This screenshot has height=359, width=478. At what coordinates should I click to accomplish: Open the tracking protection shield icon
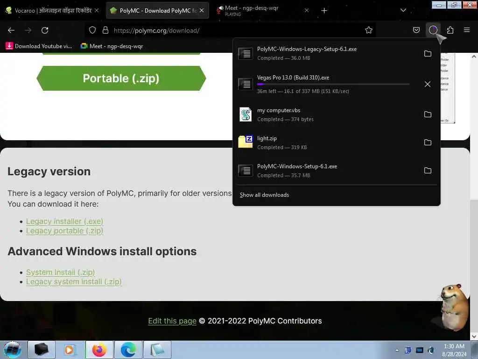click(92, 30)
